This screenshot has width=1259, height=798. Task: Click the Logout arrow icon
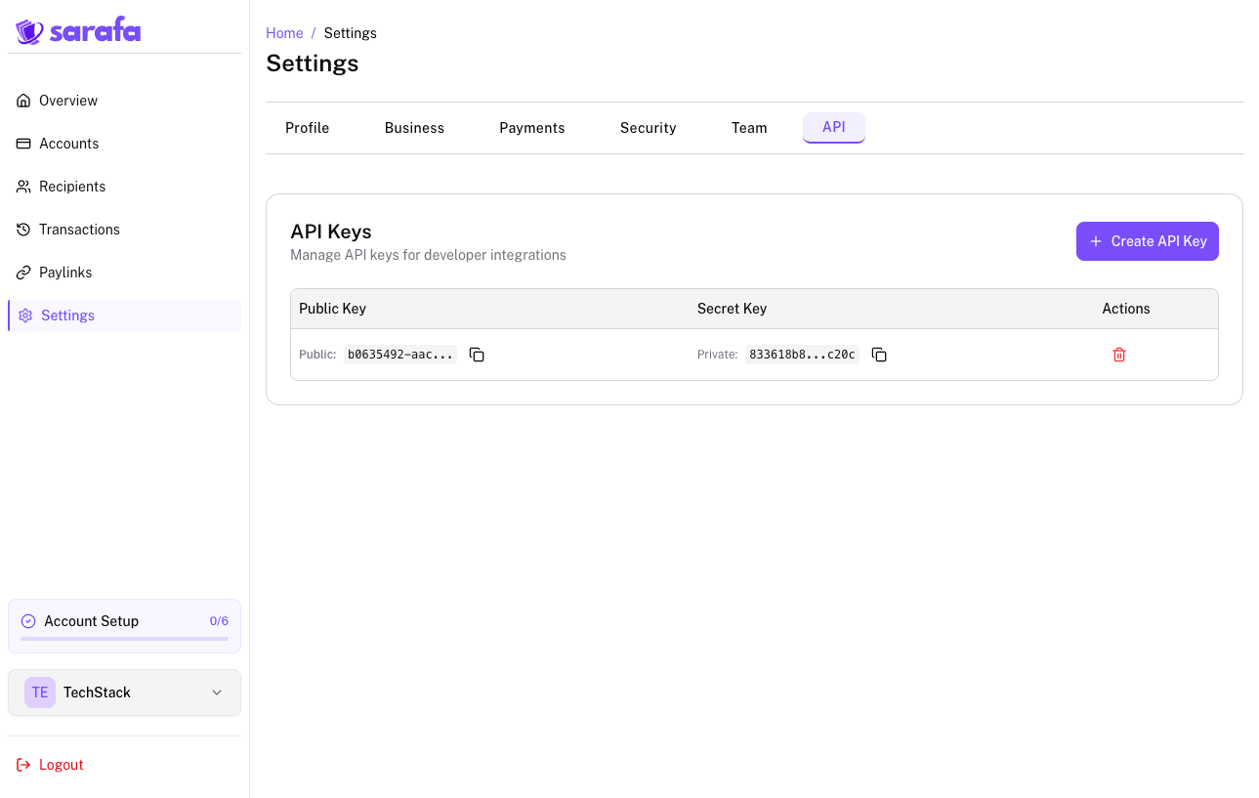[23, 765]
